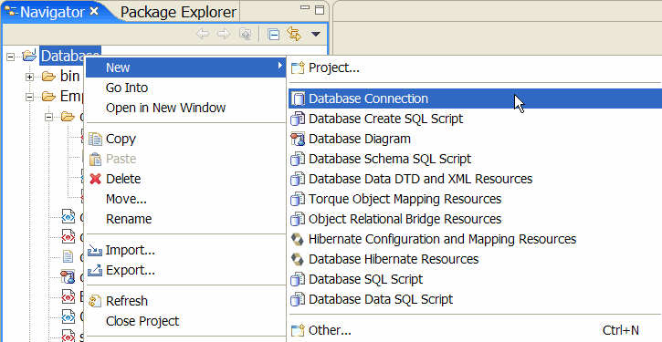This screenshot has height=342, width=662.
Task: Open the Navigator view menu arrow
Action: point(315,34)
